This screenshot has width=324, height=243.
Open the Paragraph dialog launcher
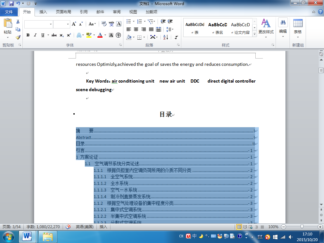pyautogui.click(x=178, y=45)
